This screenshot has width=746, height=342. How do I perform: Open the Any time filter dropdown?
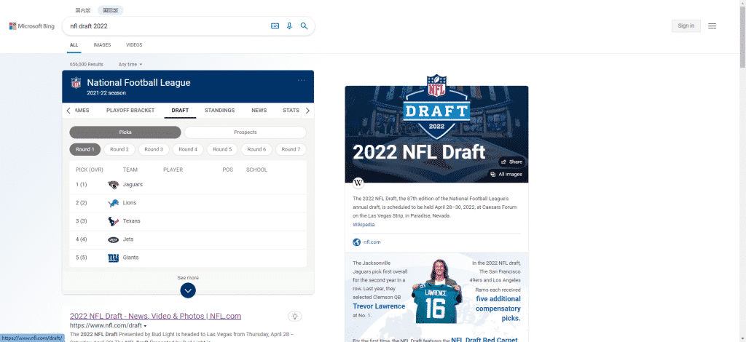pyautogui.click(x=130, y=64)
